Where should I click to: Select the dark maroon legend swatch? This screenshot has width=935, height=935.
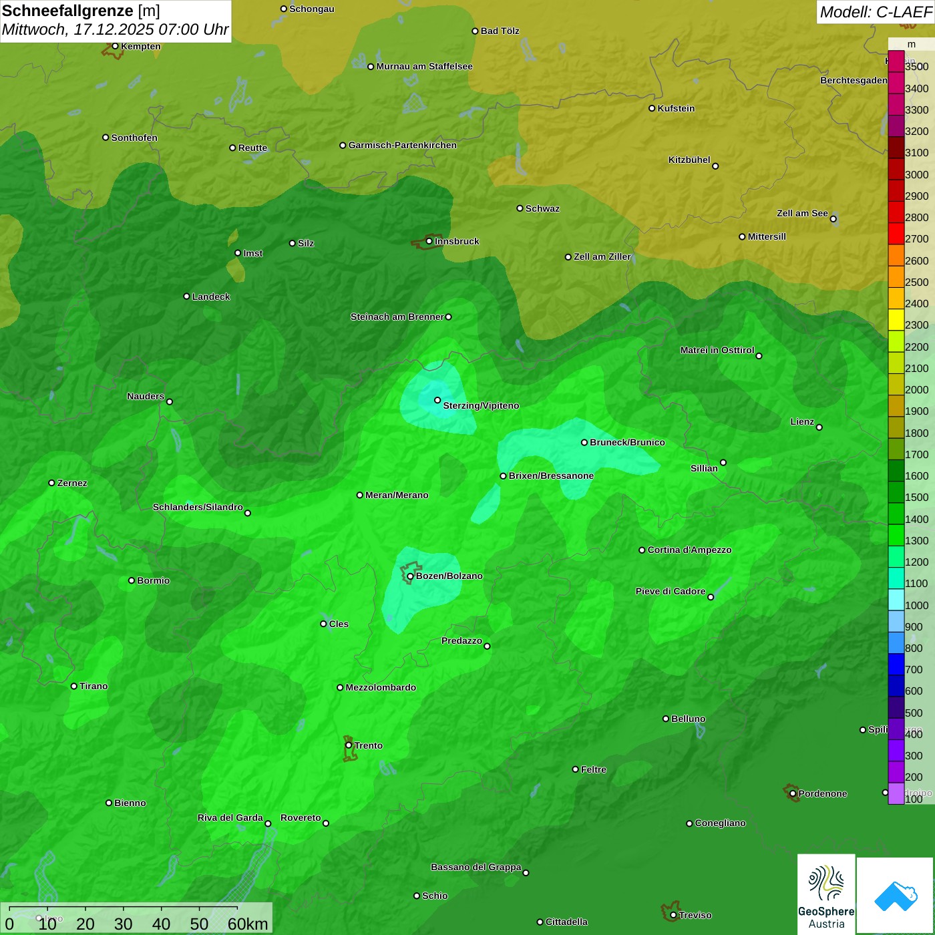896,148
